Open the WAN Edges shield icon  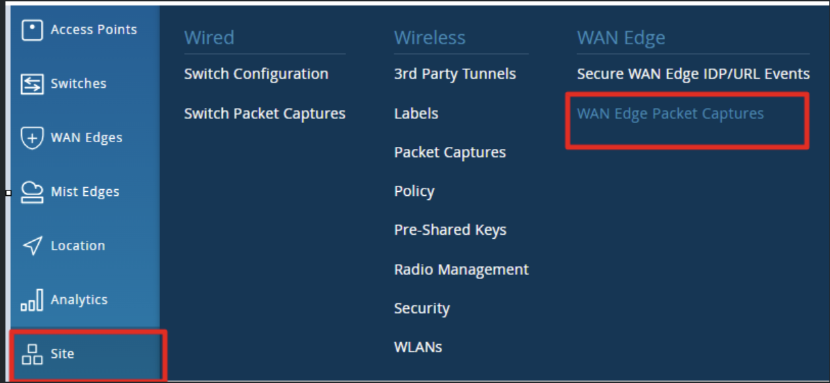pyautogui.click(x=32, y=137)
